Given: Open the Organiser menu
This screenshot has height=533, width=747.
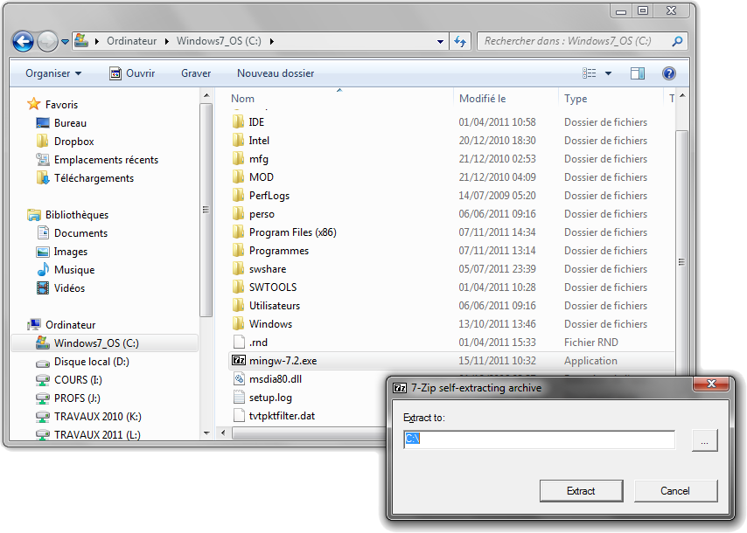Looking at the screenshot, I should click(x=53, y=73).
